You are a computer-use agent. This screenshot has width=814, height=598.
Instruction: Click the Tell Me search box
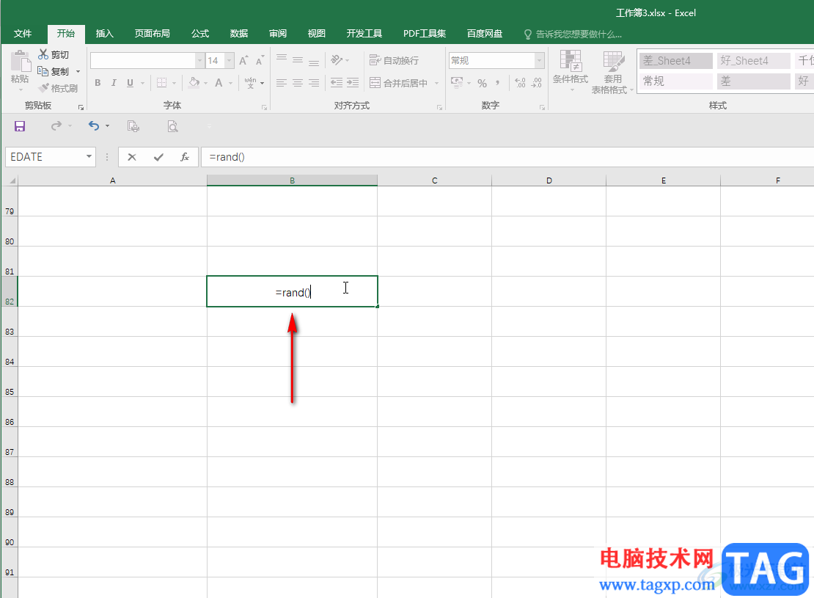coord(573,34)
